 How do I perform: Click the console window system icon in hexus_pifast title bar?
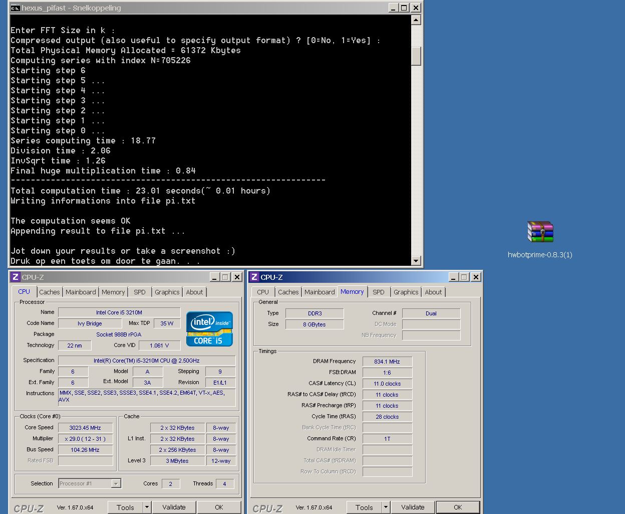[x=16, y=8]
